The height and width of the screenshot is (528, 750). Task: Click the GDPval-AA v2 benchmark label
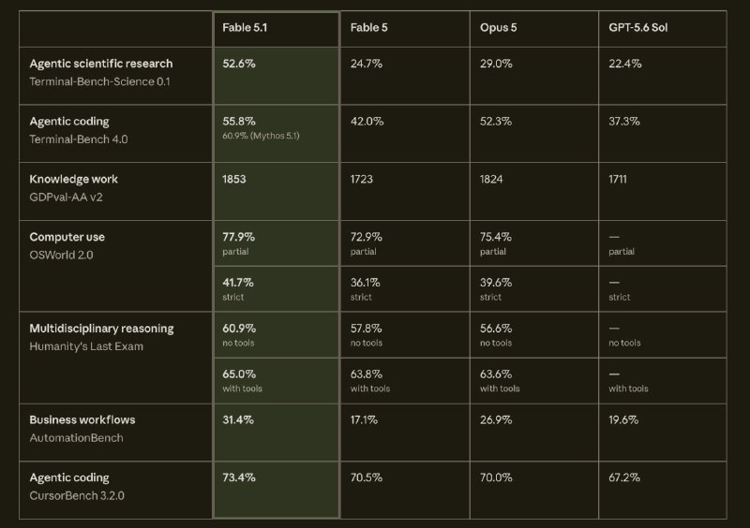point(66,197)
